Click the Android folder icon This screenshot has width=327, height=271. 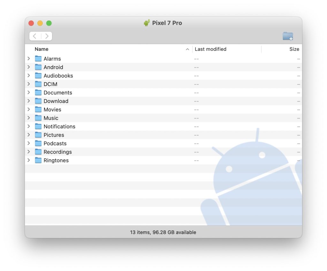38,67
